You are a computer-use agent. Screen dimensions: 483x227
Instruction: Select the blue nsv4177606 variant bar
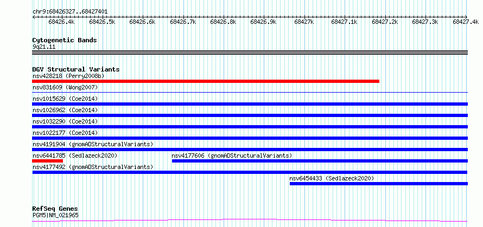pyautogui.click(x=320, y=161)
